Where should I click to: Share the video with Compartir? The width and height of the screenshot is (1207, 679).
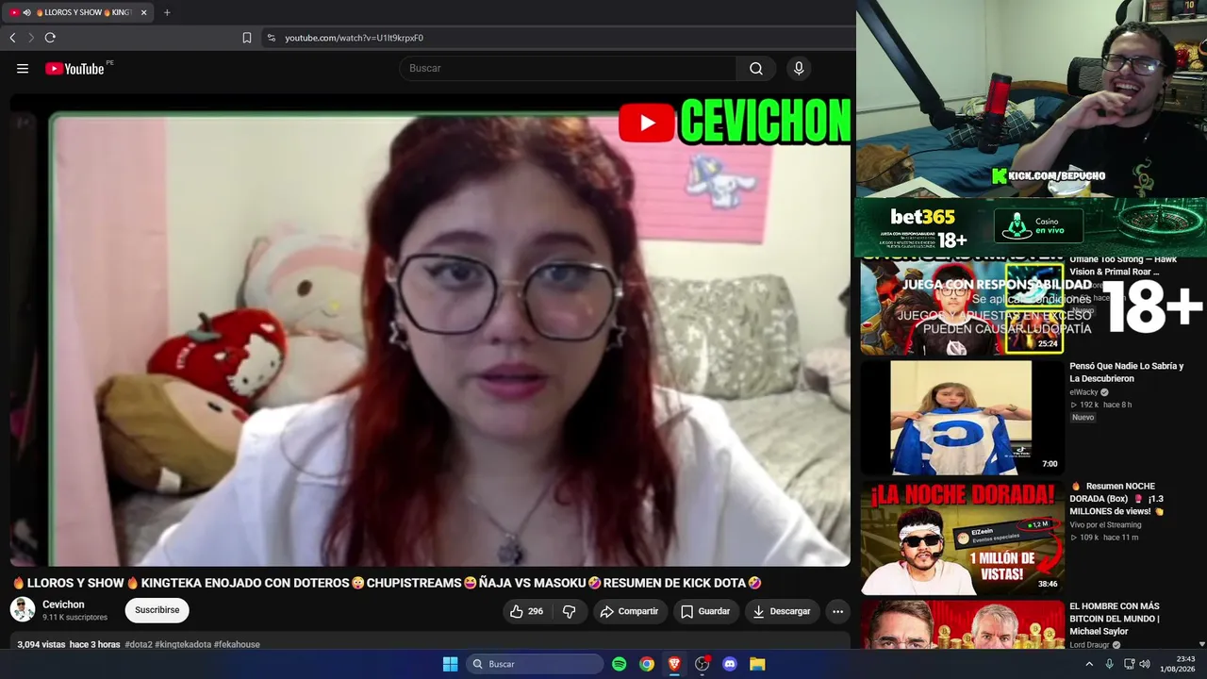629,611
